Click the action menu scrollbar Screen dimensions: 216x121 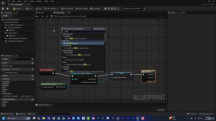tap(105, 37)
